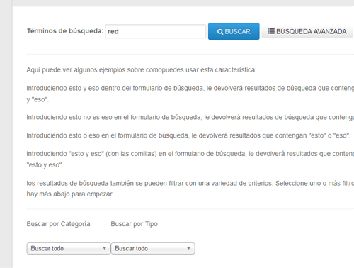Open the Buscar por Tipo dropdown

tap(153, 248)
